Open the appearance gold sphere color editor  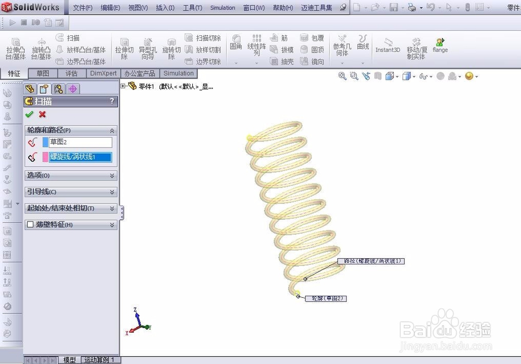(468, 76)
